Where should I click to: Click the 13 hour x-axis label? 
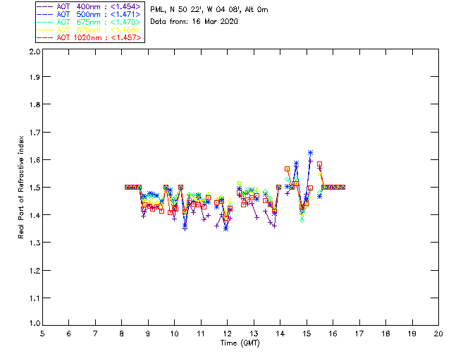(x=254, y=334)
